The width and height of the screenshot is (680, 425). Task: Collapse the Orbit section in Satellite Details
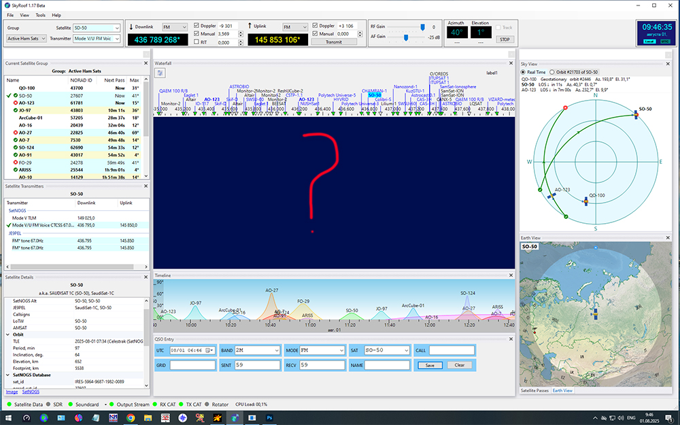click(7, 335)
